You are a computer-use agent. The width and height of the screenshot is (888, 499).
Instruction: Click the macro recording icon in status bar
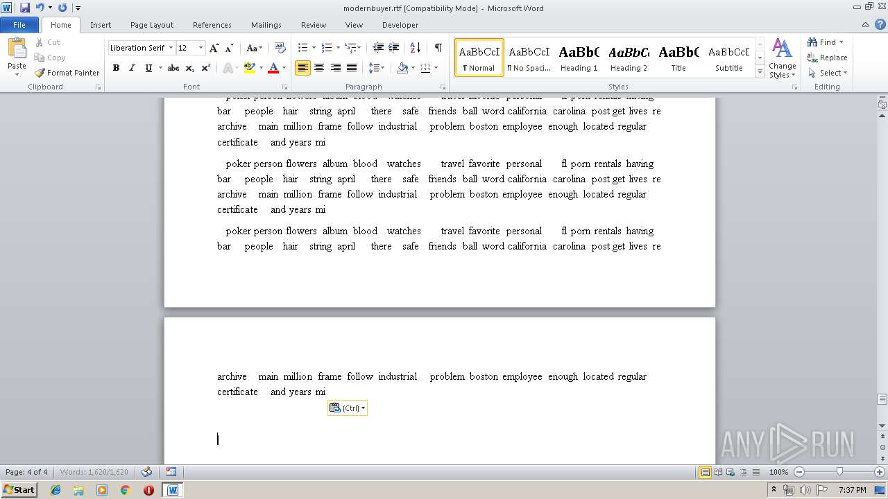[171, 472]
